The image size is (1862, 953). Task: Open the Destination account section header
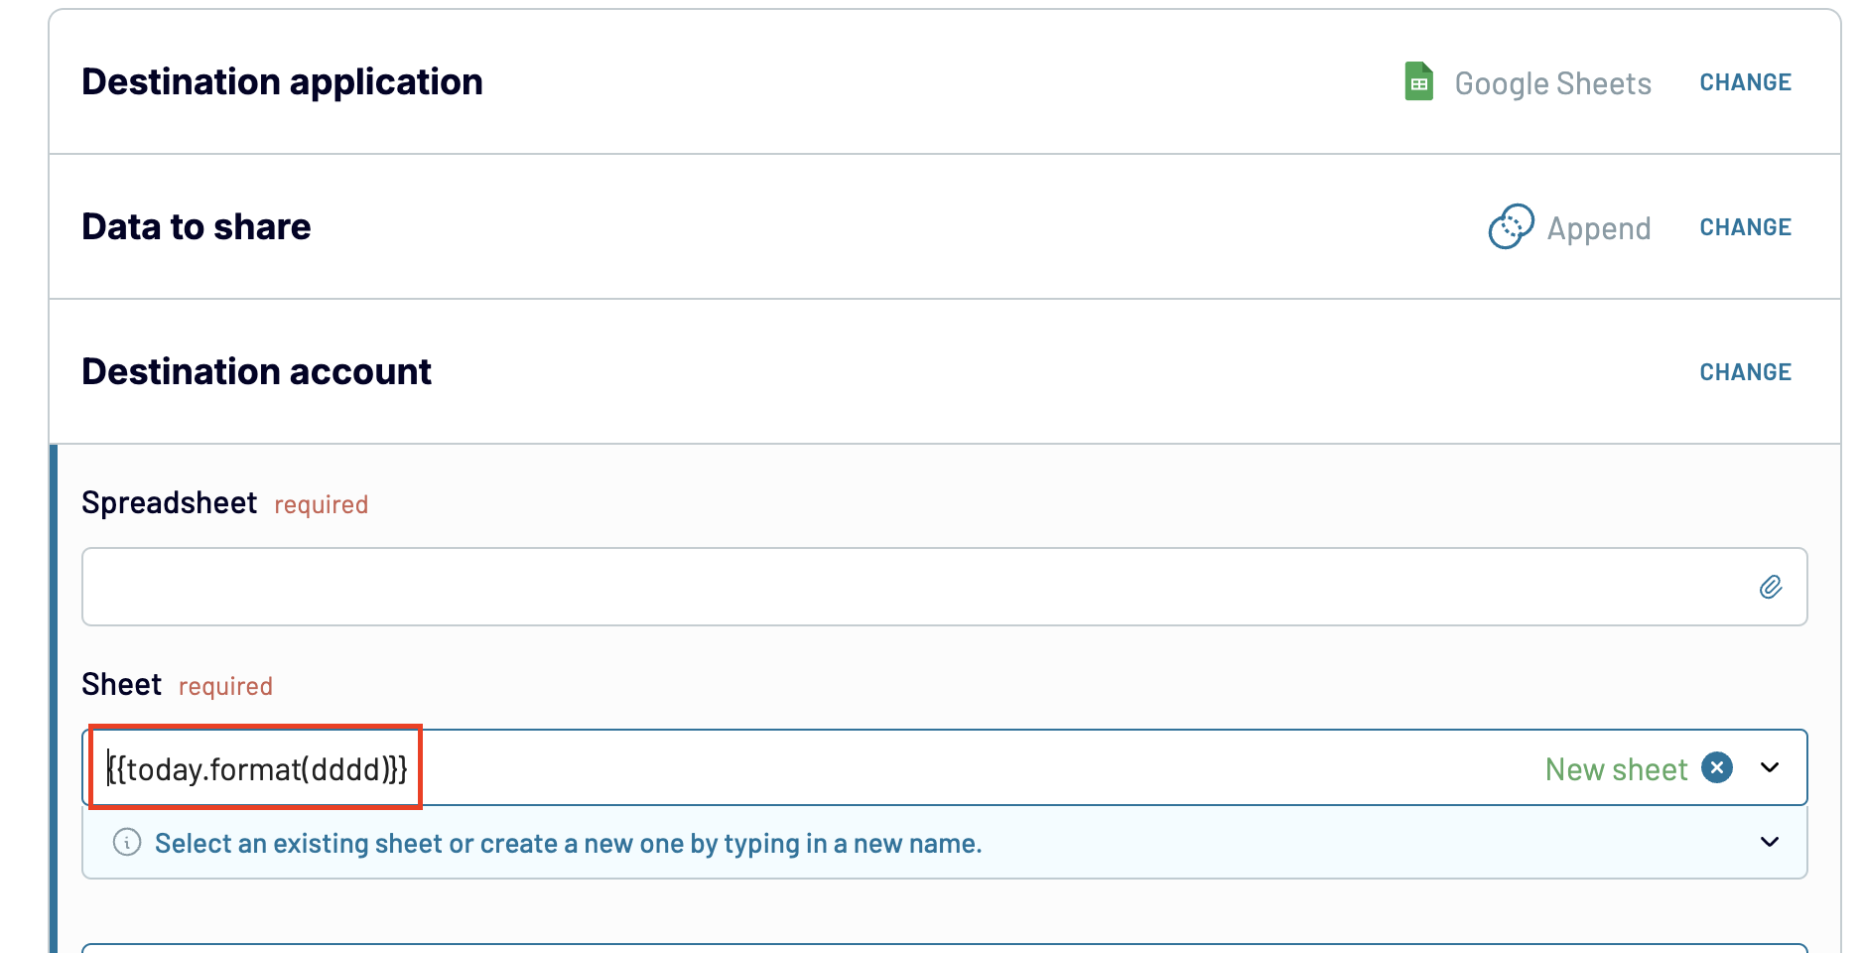[x=256, y=372]
